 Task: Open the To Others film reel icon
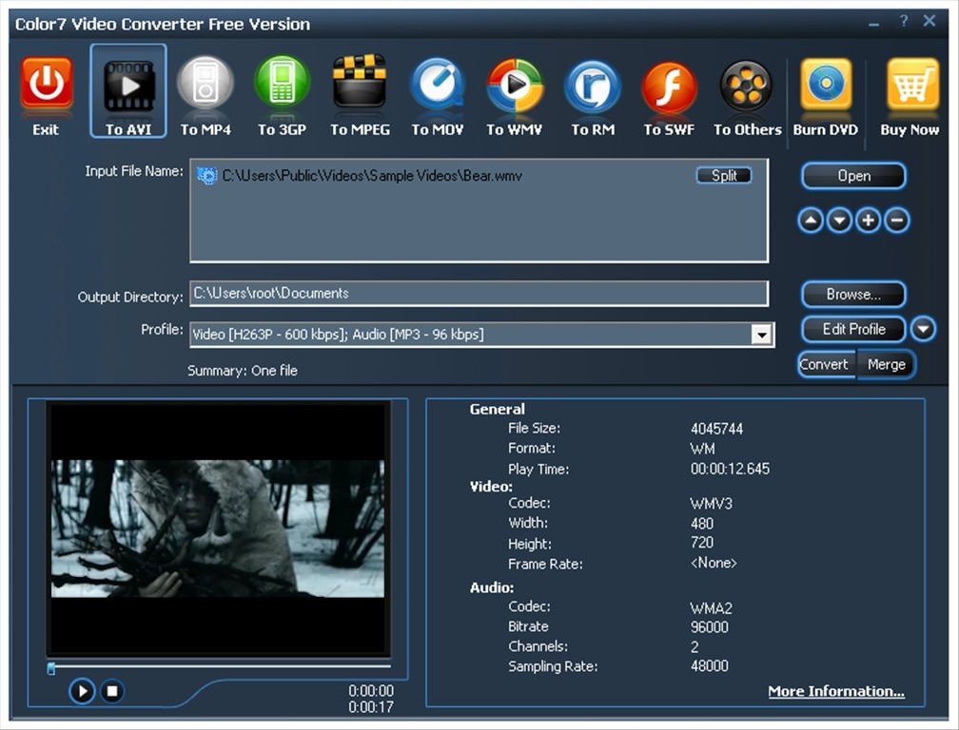point(746,86)
